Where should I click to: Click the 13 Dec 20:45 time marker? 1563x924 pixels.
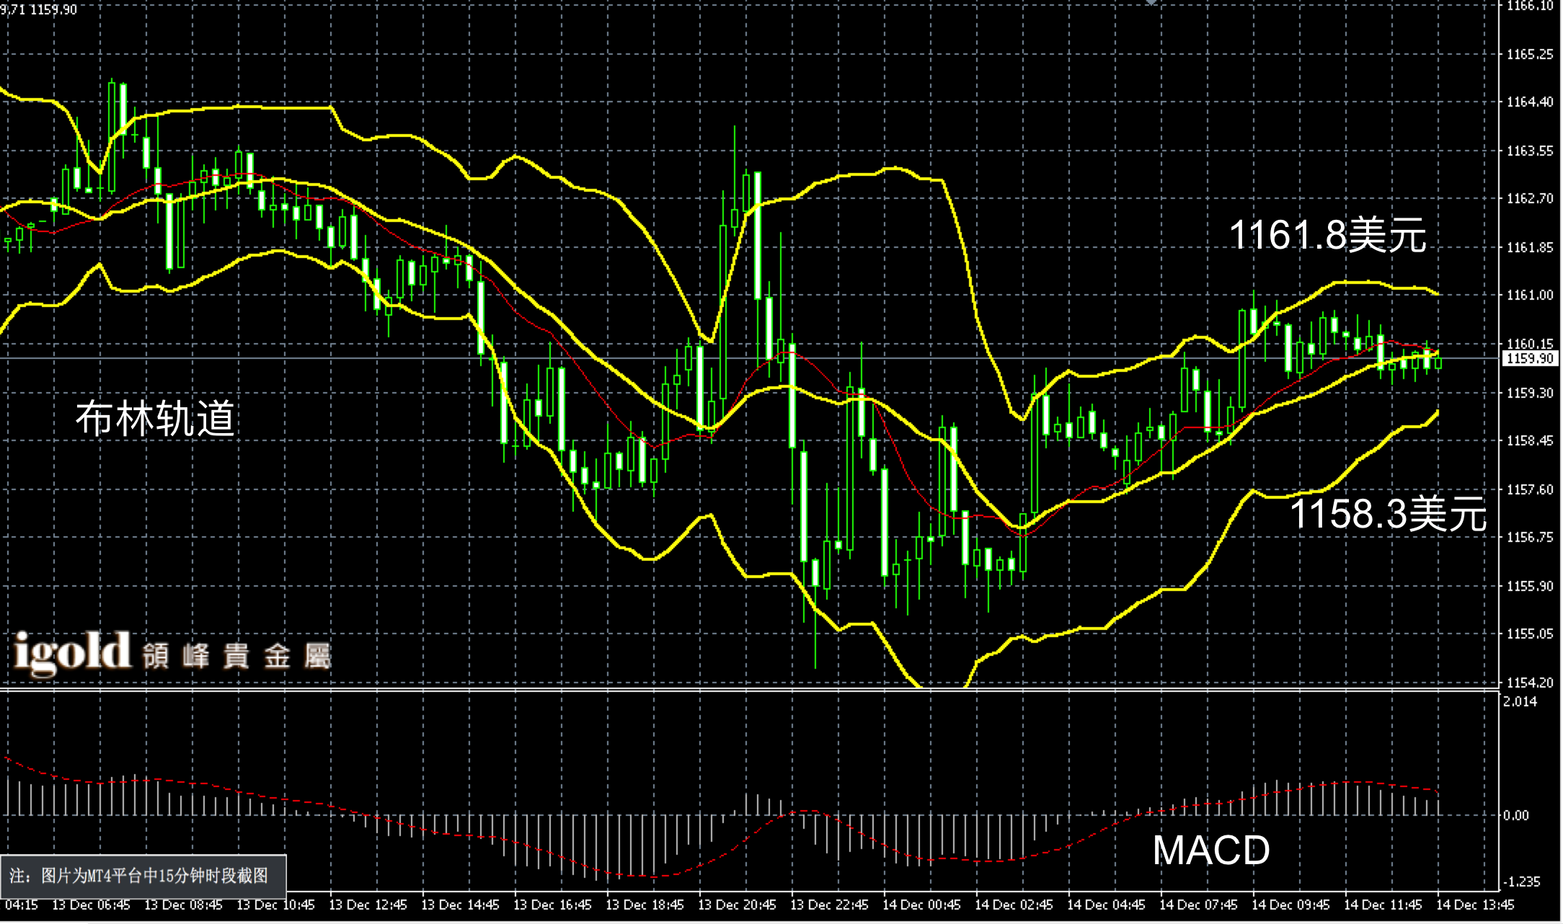click(x=737, y=905)
